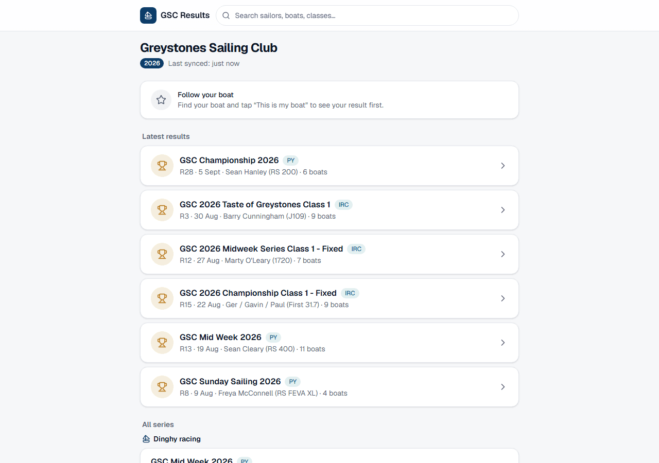
Task: Open the GSC Championship 2026 title
Action: pyautogui.click(x=229, y=161)
